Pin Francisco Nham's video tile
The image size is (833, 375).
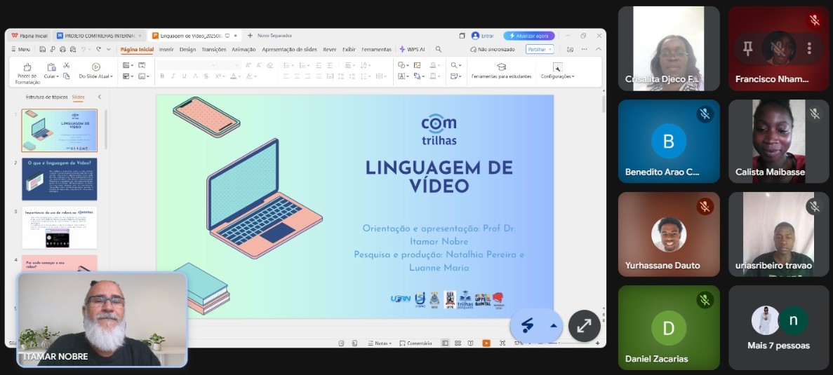[747, 48]
